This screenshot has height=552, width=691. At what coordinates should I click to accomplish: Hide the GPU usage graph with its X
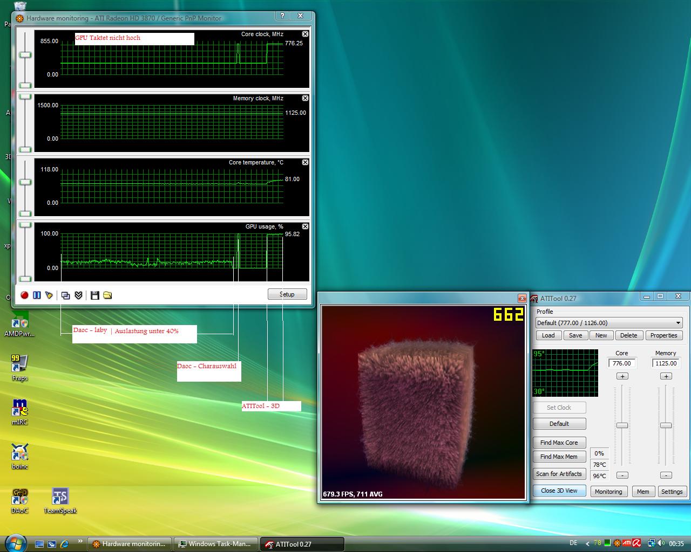click(305, 226)
